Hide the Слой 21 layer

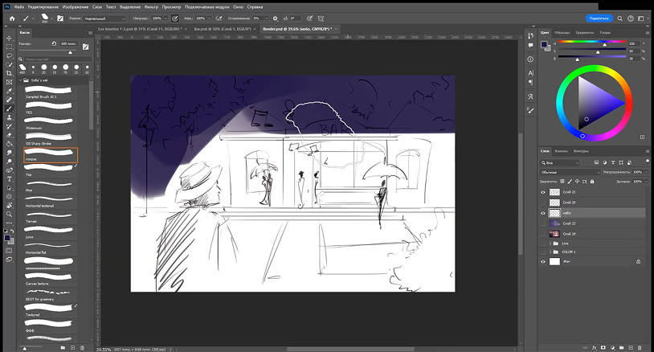click(544, 192)
